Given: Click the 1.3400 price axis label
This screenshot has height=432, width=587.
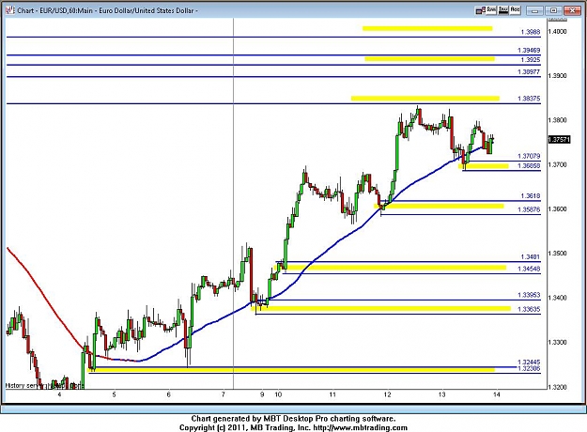Looking at the screenshot, I should tap(557, 298).
